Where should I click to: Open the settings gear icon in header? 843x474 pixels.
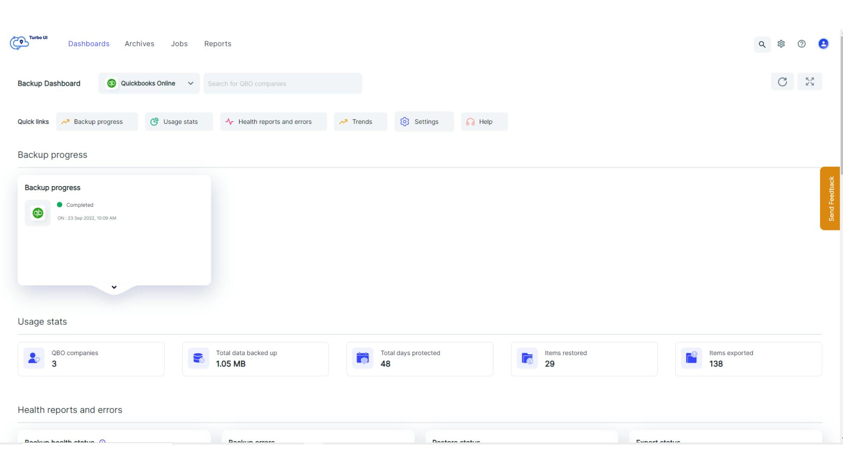click(x=781, y=44)
